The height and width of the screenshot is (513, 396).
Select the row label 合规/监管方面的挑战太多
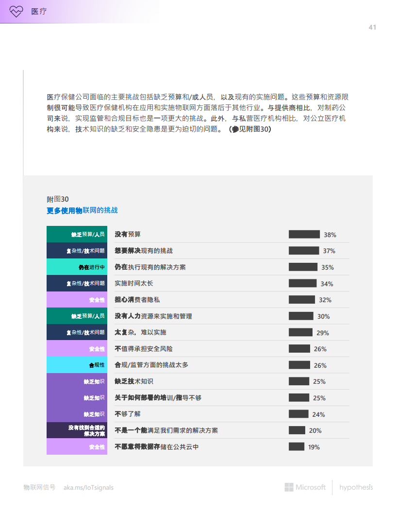pos(151,365)
